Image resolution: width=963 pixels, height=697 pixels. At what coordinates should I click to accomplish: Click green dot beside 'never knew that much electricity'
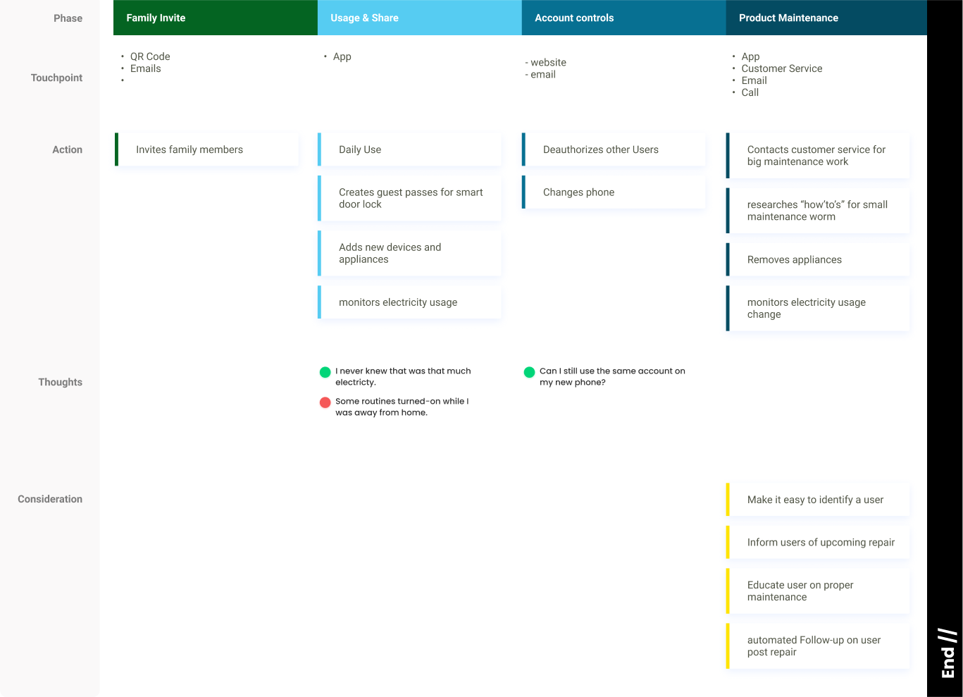point(325,372)
